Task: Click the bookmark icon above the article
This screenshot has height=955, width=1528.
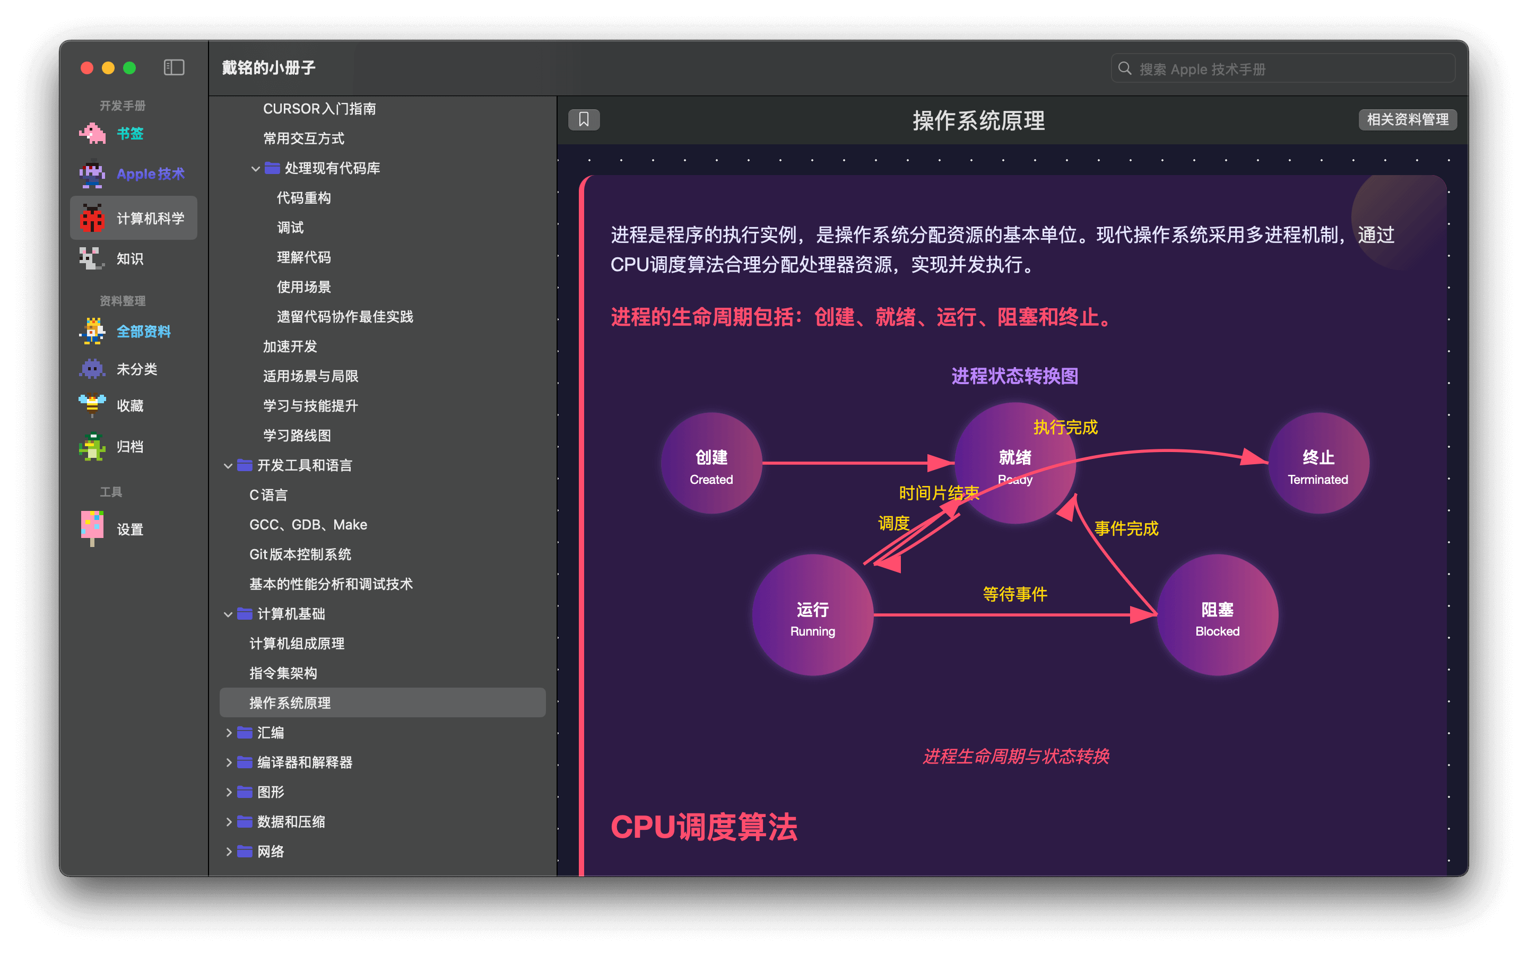Action: [x=584, y=119]
